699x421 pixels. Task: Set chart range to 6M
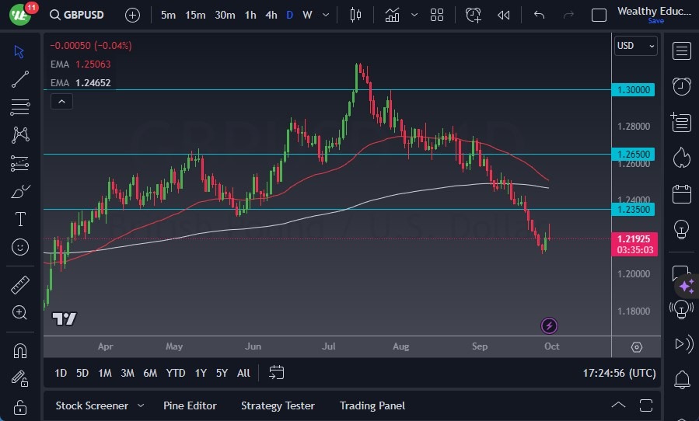150,373
